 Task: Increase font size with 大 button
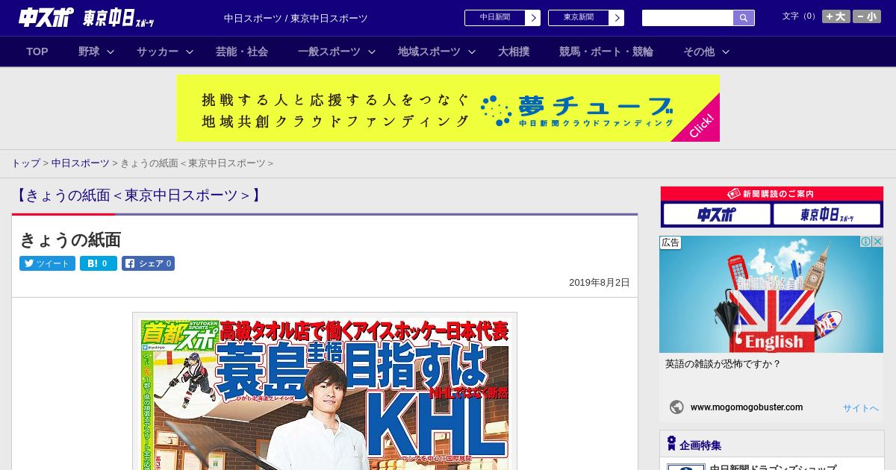(836, 16)
